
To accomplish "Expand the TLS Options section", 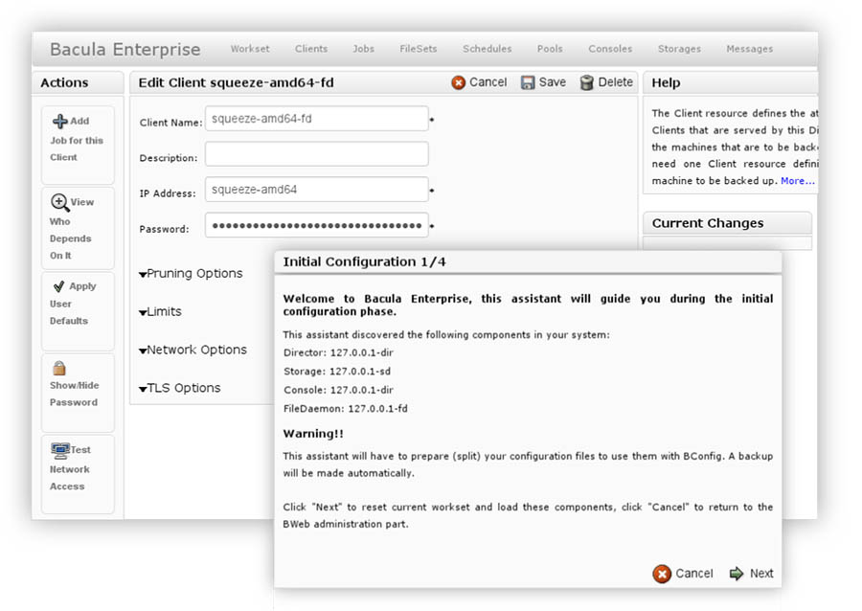I will [x=180, y=389].
